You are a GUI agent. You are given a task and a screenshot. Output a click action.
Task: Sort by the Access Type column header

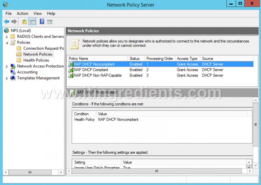(188, 58)
